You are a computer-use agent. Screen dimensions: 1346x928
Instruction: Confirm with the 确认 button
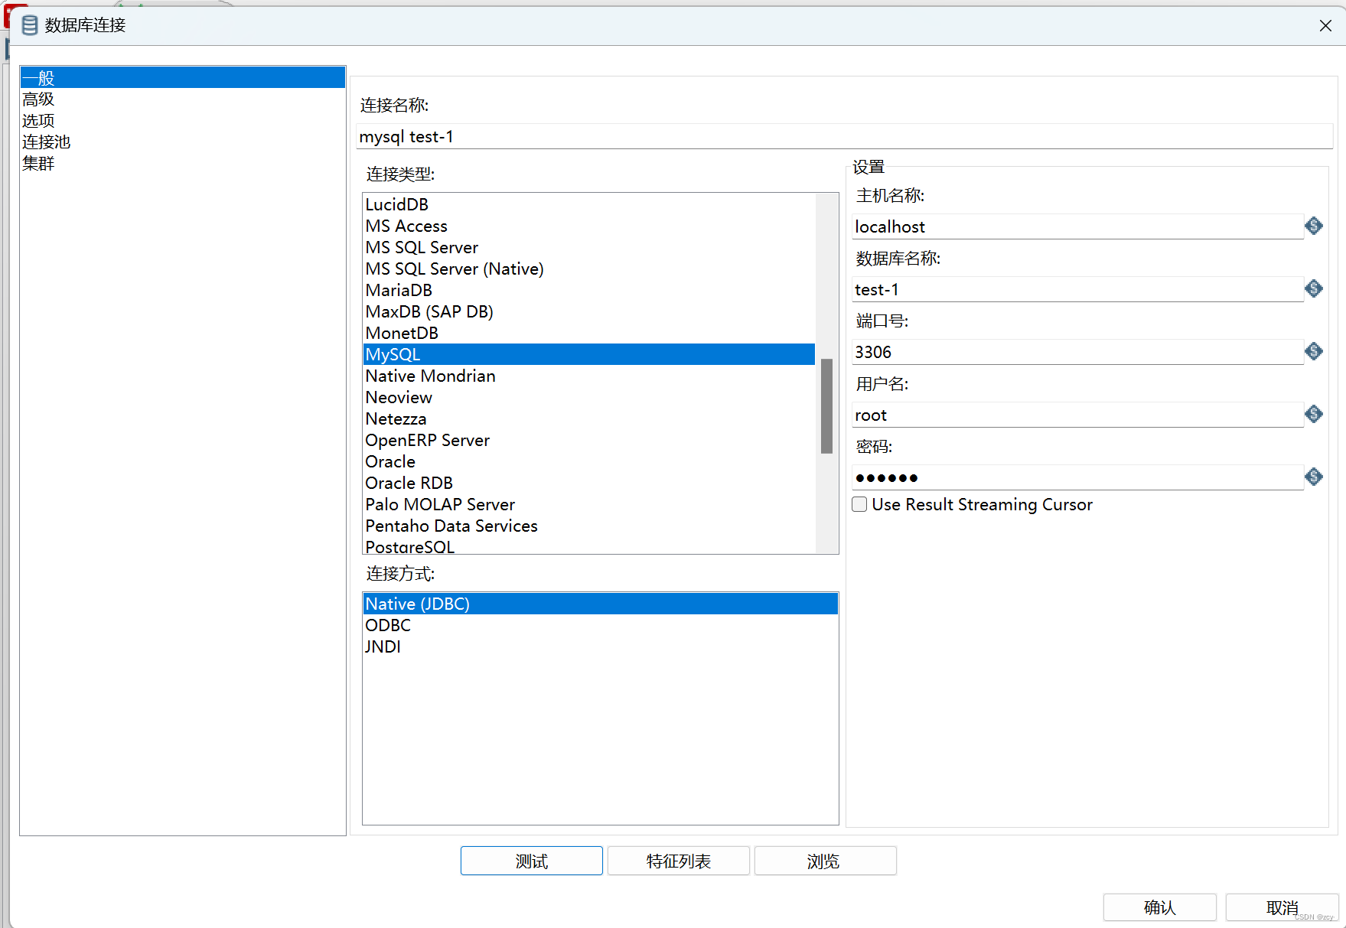pos(1160,907)
